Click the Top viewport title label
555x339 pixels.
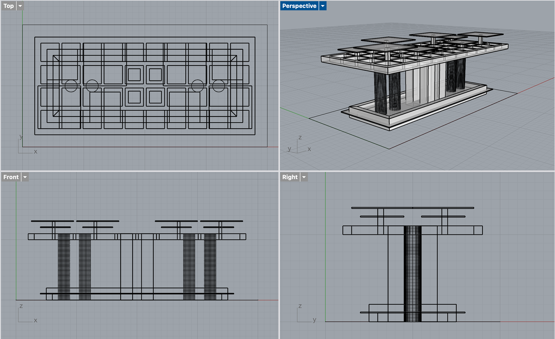click(x=9, y=6)
